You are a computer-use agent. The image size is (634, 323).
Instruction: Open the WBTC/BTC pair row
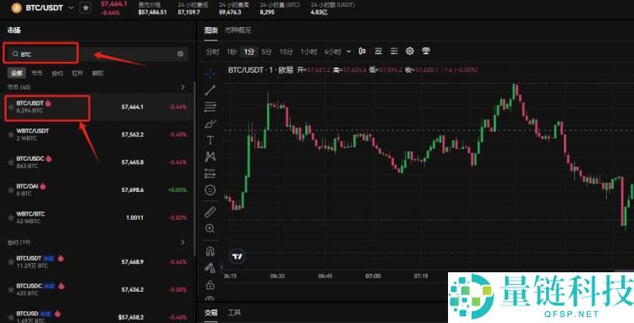97,217
